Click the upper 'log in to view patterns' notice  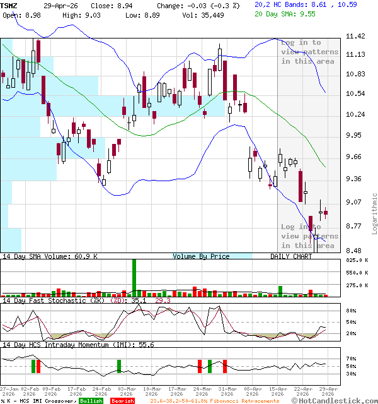tap(309, 52)
